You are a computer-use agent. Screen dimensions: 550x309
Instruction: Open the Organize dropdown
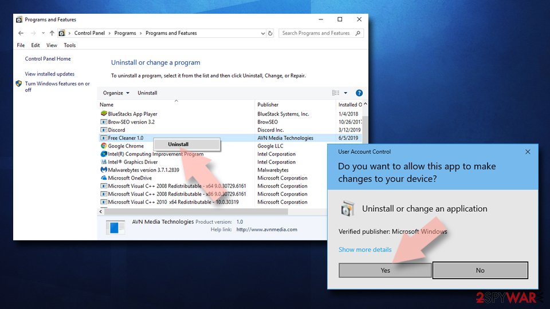[116, 93]
